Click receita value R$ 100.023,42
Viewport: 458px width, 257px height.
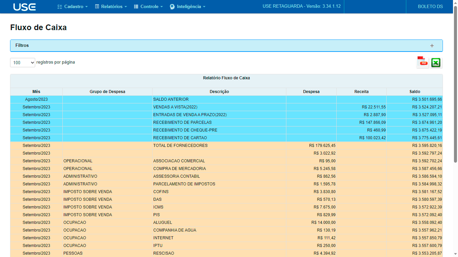click(373, 138)
